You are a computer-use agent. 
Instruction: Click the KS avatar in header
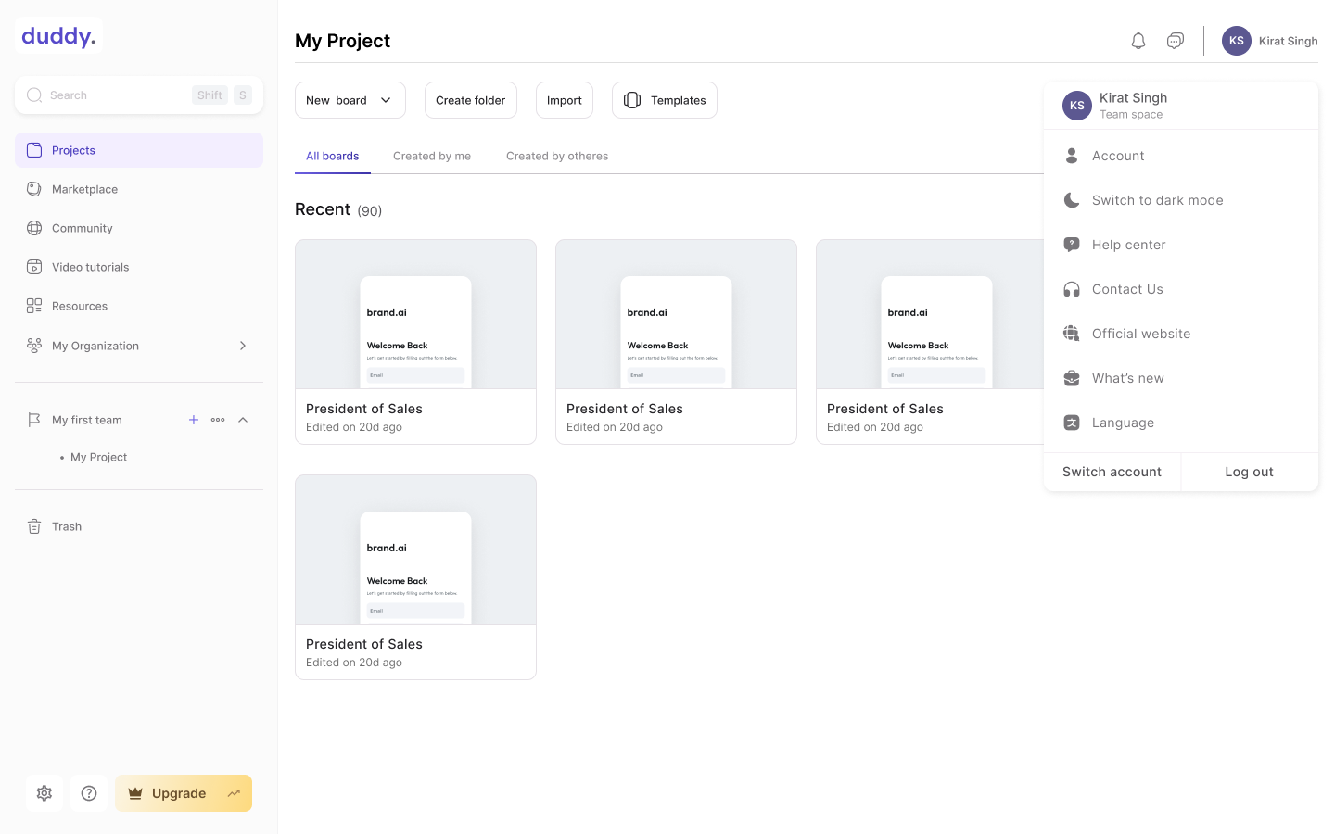coord(1237,41)
